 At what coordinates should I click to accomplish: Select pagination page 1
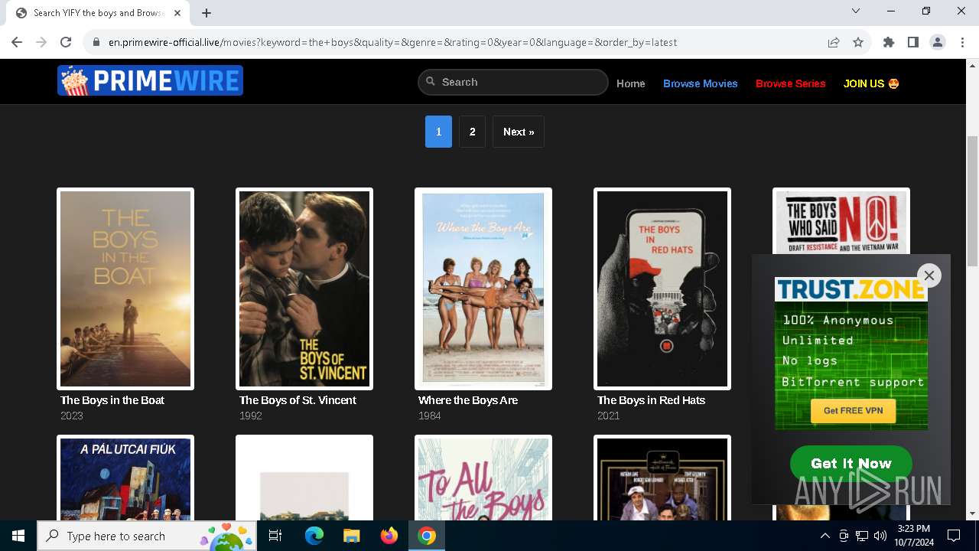click(438, 132)
